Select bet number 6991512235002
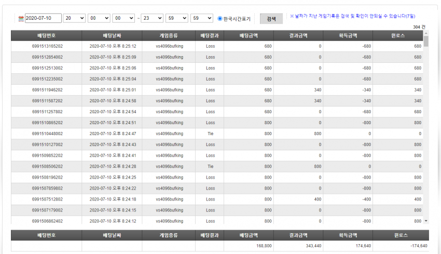The height and width of the screenshot is (254, 441). point(47,79)
